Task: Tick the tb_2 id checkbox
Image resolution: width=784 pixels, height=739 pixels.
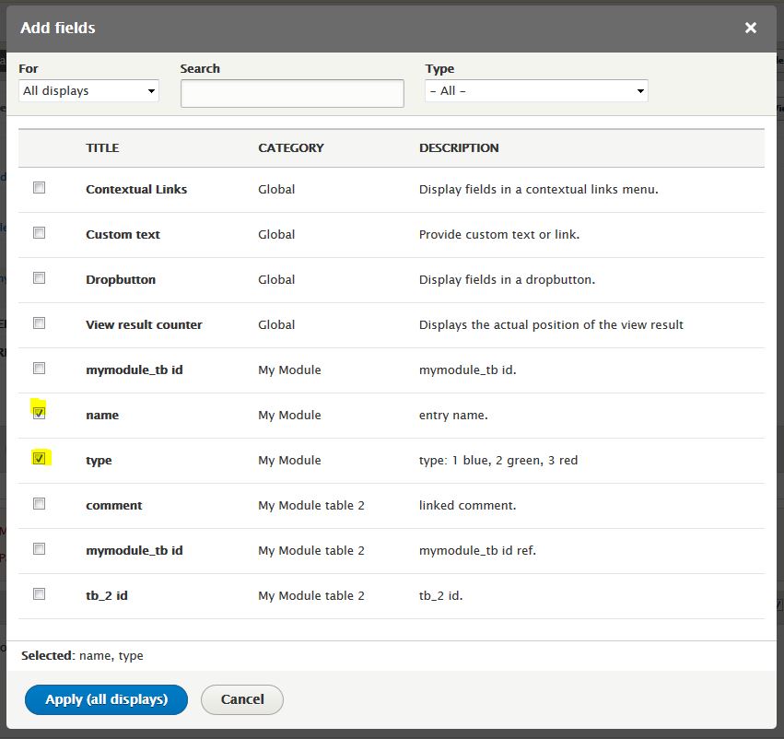Action: click(x=39, y=593)
